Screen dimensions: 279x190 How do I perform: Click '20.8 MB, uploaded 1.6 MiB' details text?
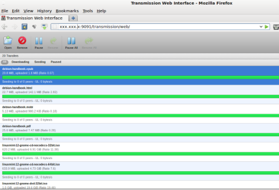point(28,73)
